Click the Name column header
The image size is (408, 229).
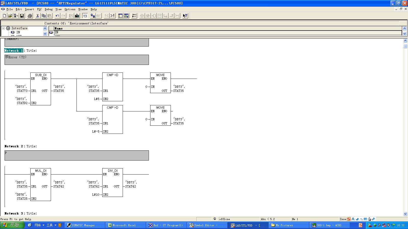tap(228, 28)
